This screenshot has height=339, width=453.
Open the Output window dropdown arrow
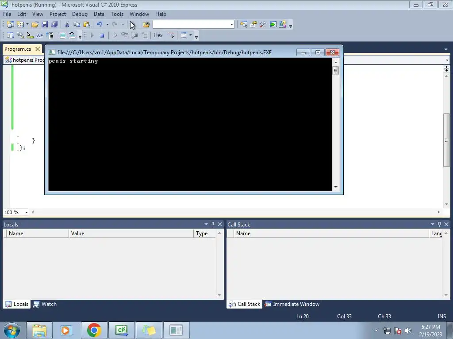[x=191, y=35]
